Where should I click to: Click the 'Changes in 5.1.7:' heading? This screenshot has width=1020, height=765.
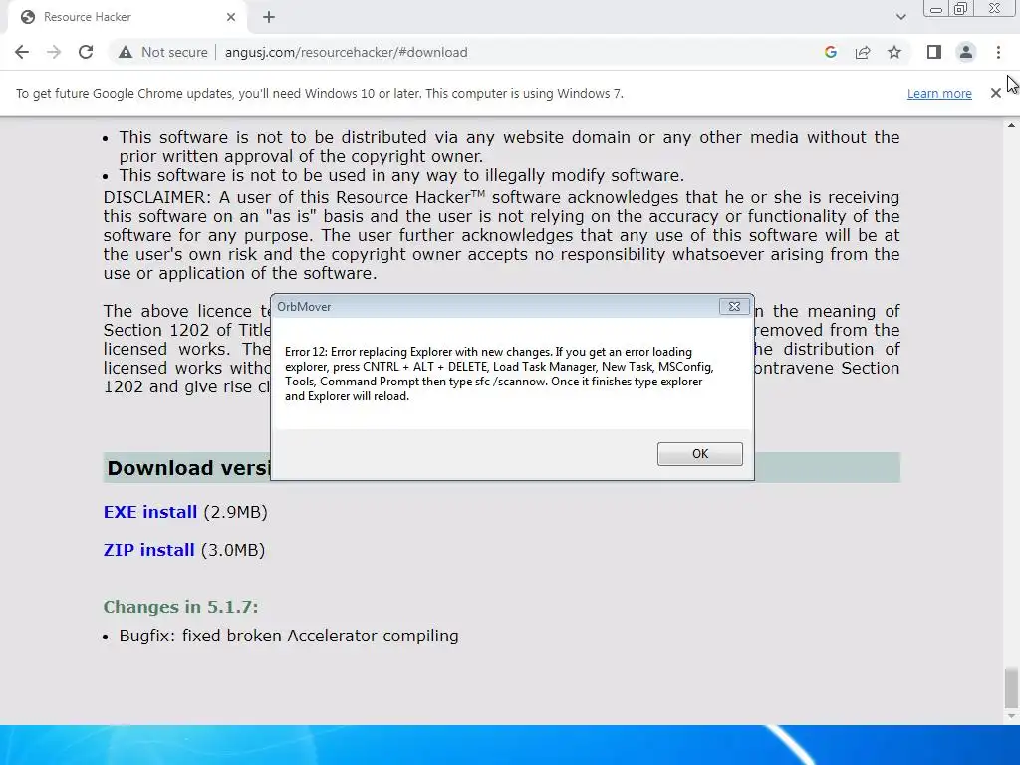[181, 607]
